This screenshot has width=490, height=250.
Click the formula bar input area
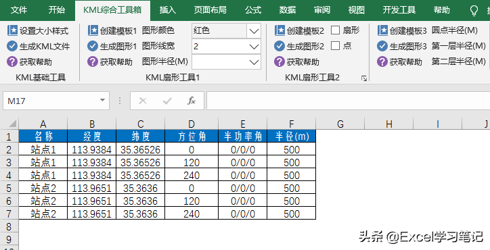348,101
